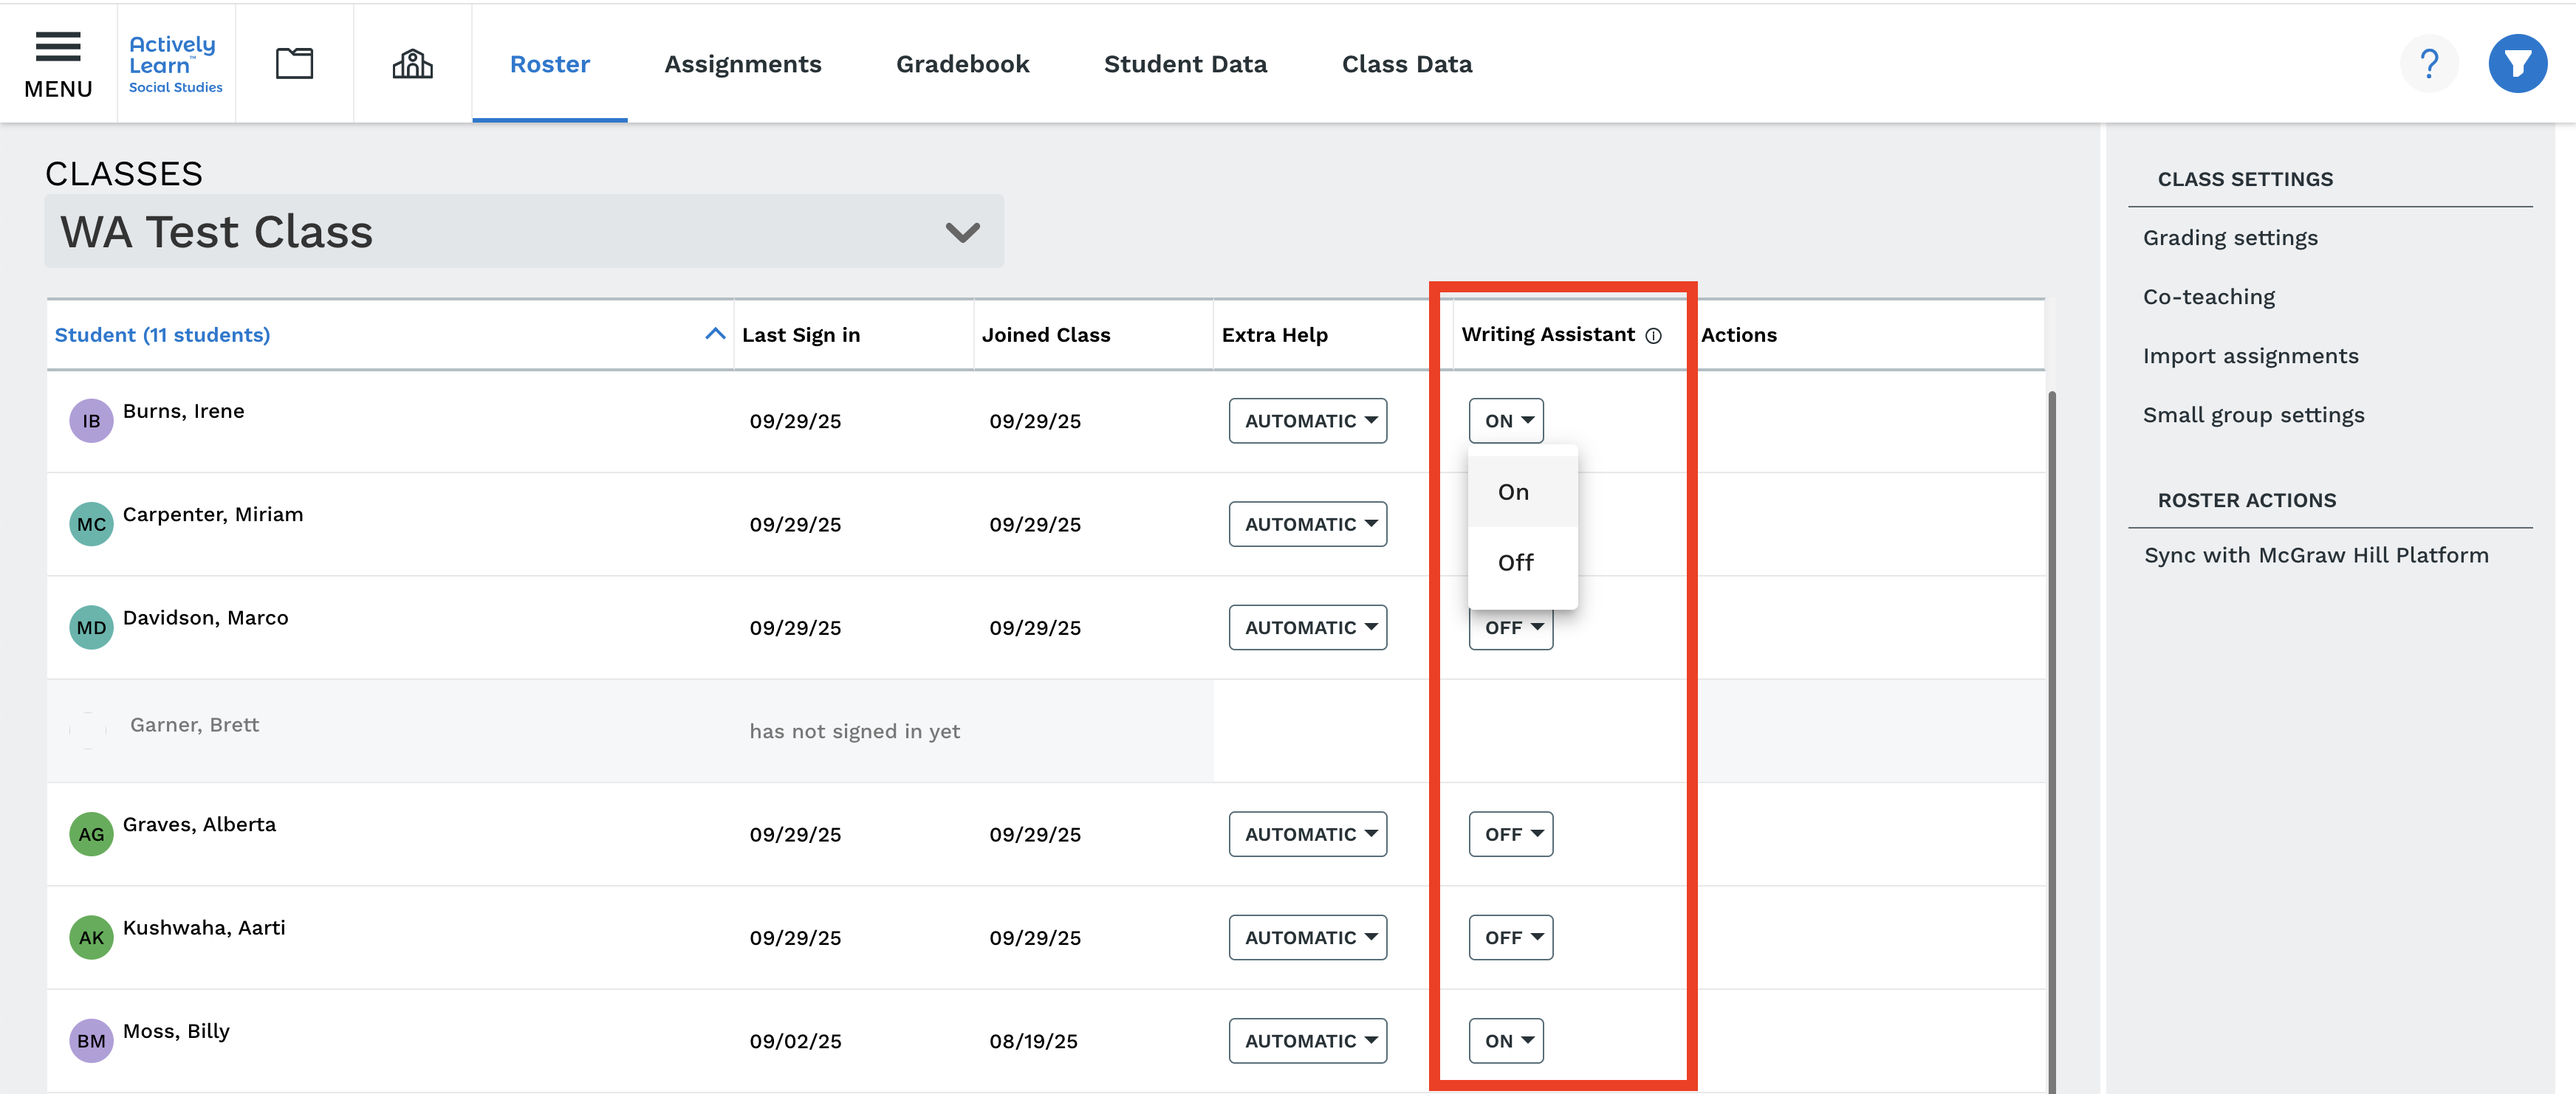Open the help question mark icon
2576x1094 pixels.
tap(2428, 64)
